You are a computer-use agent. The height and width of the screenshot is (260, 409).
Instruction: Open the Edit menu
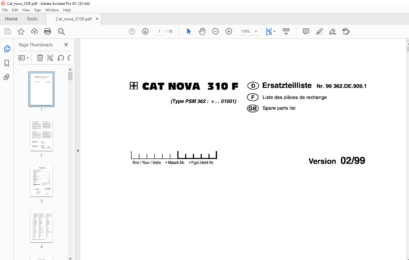15,10
